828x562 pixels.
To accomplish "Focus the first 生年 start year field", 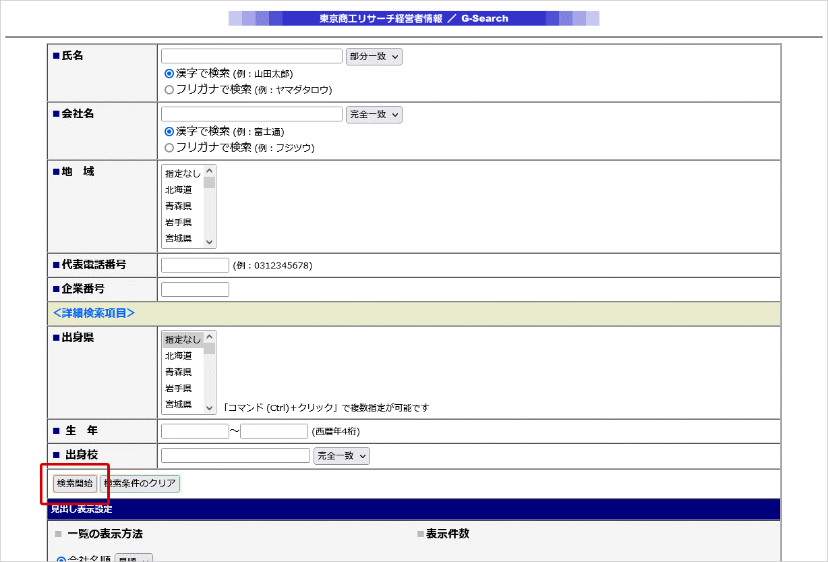I will [x=195, y=431].
